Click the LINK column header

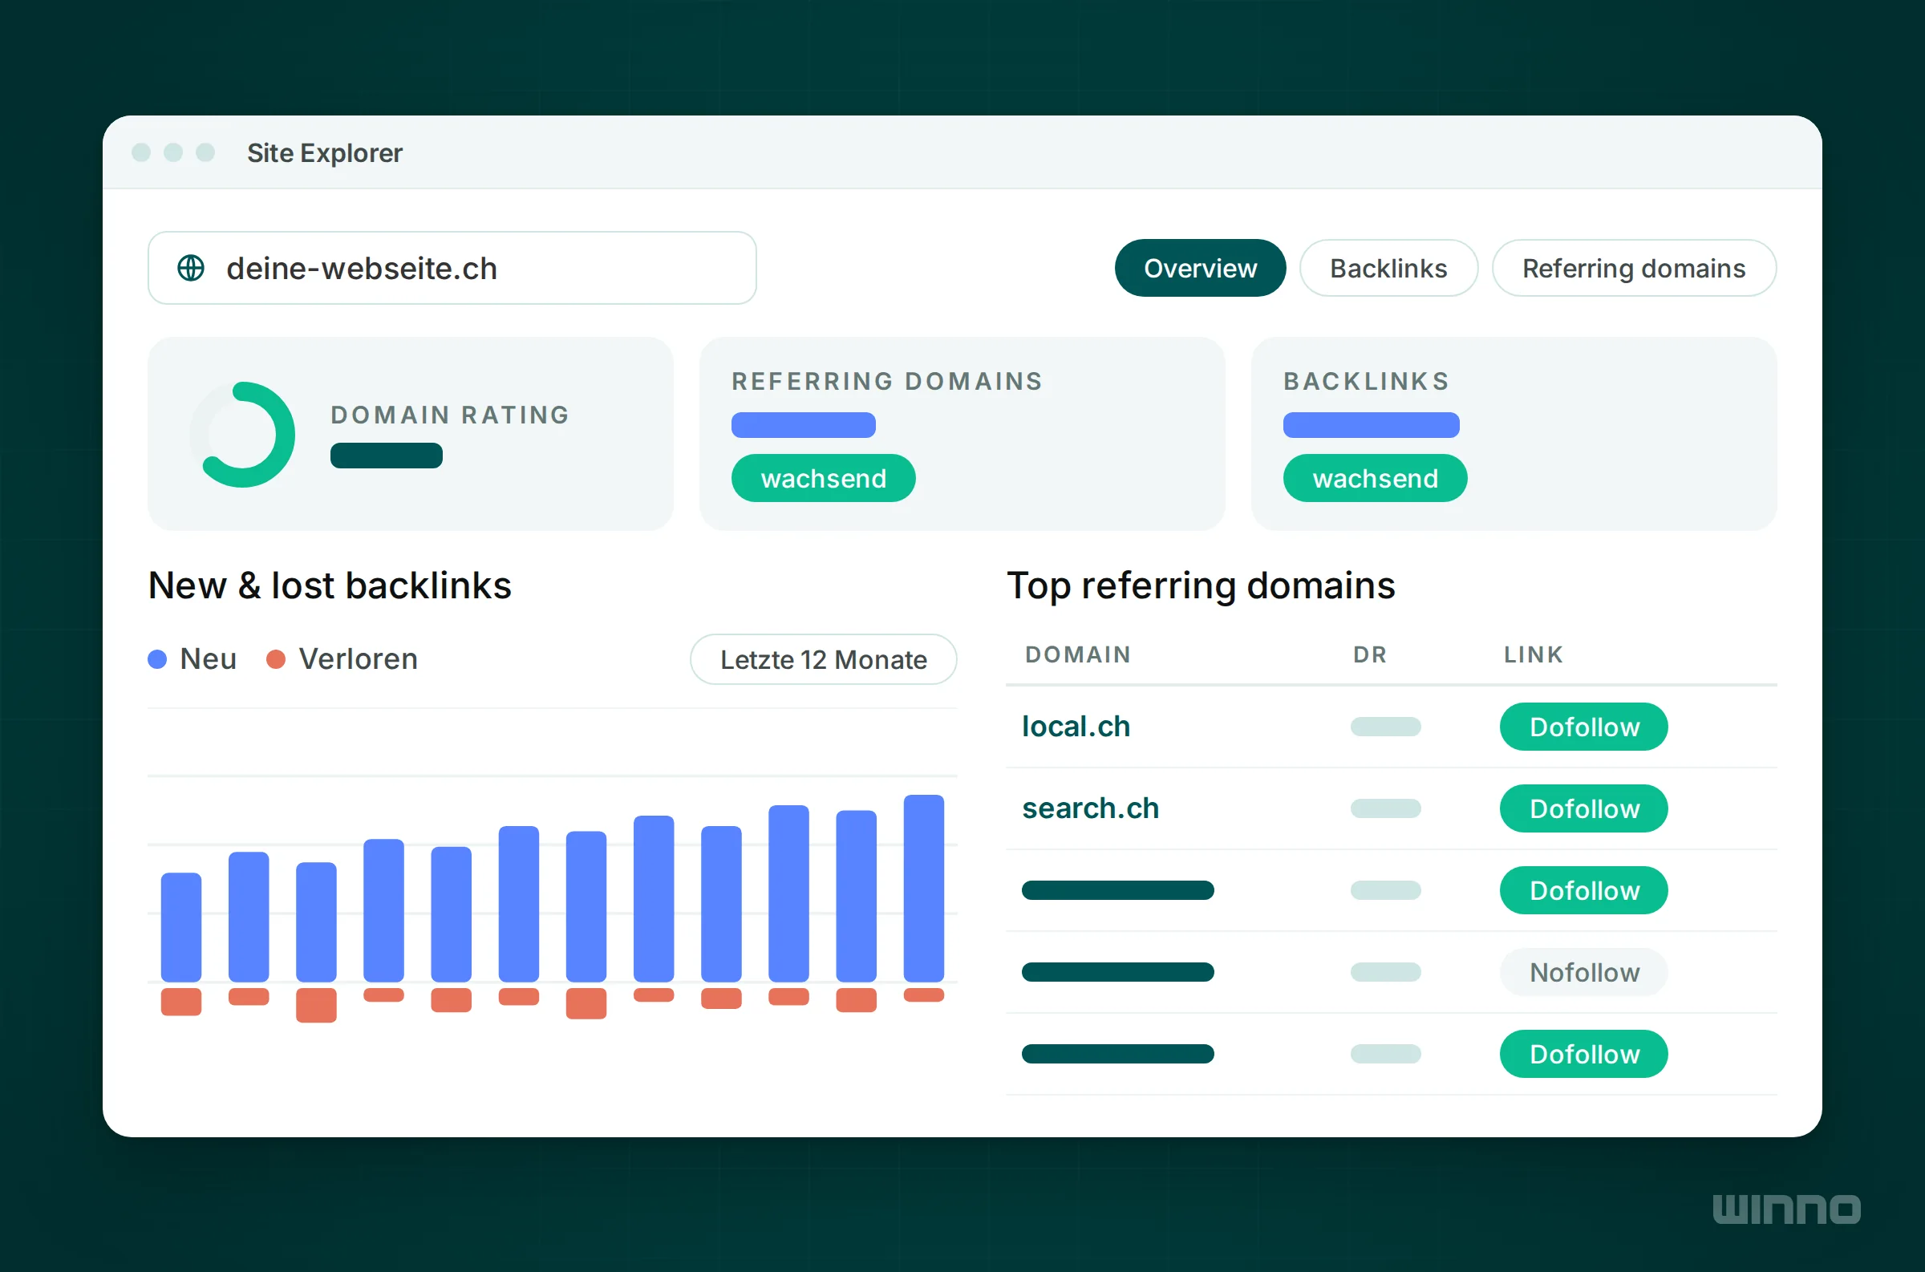1534,654
